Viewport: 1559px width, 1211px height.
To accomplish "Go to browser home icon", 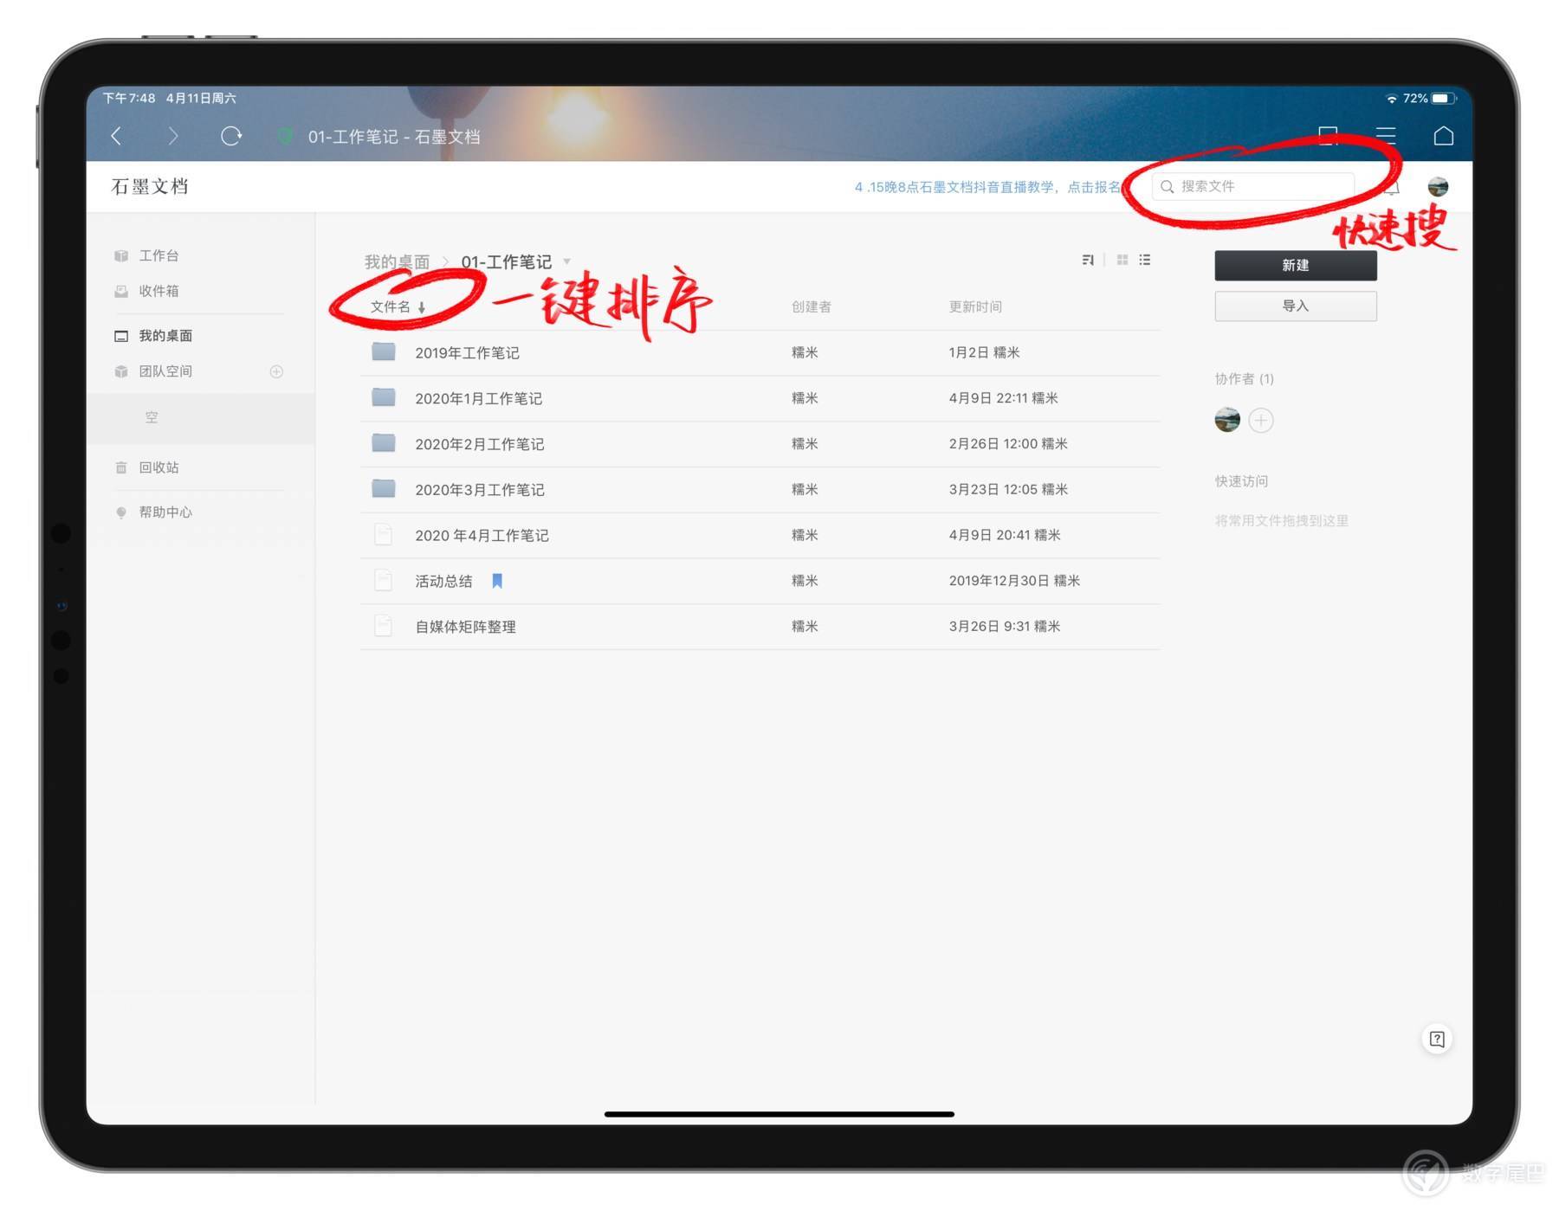I will 1443,136.
